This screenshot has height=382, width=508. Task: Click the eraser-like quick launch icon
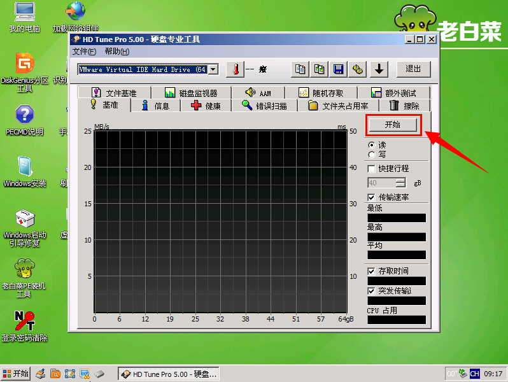coord(99,374)
